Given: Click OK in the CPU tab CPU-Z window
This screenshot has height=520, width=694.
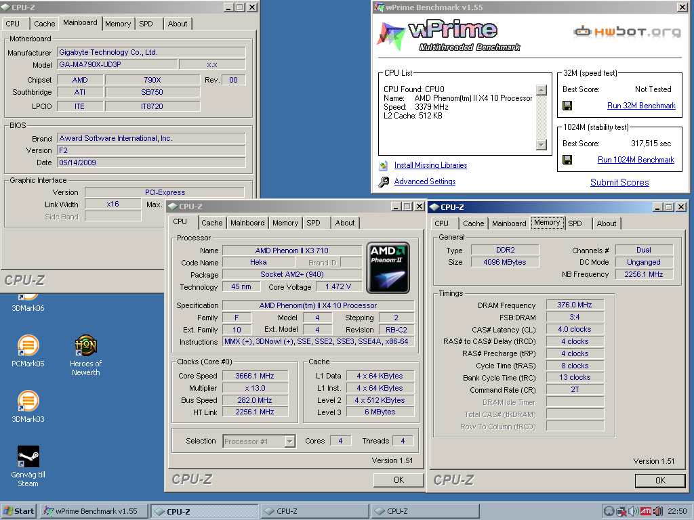Looking at the screenshot, I should coord(399,480).
